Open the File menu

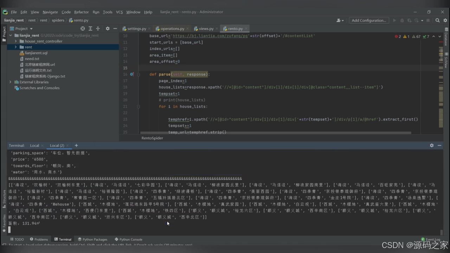pos(14,12)
